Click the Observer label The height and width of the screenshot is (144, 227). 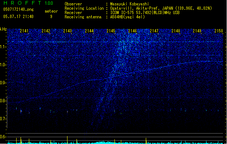click(73, 4)
